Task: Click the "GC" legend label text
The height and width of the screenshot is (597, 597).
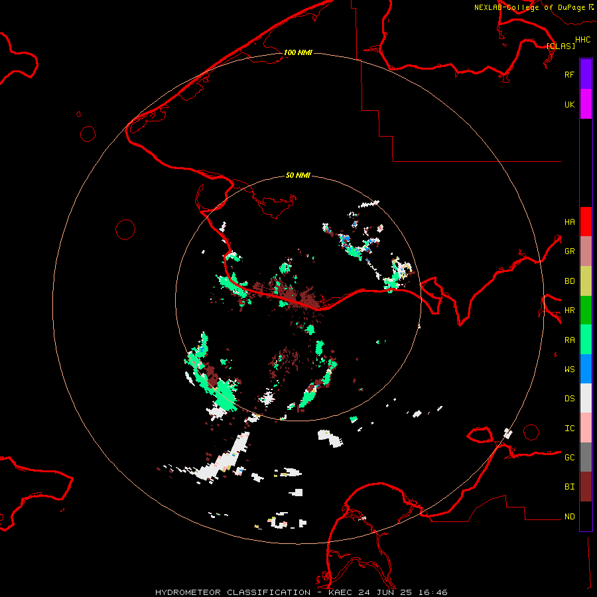Action: [569, 458]
